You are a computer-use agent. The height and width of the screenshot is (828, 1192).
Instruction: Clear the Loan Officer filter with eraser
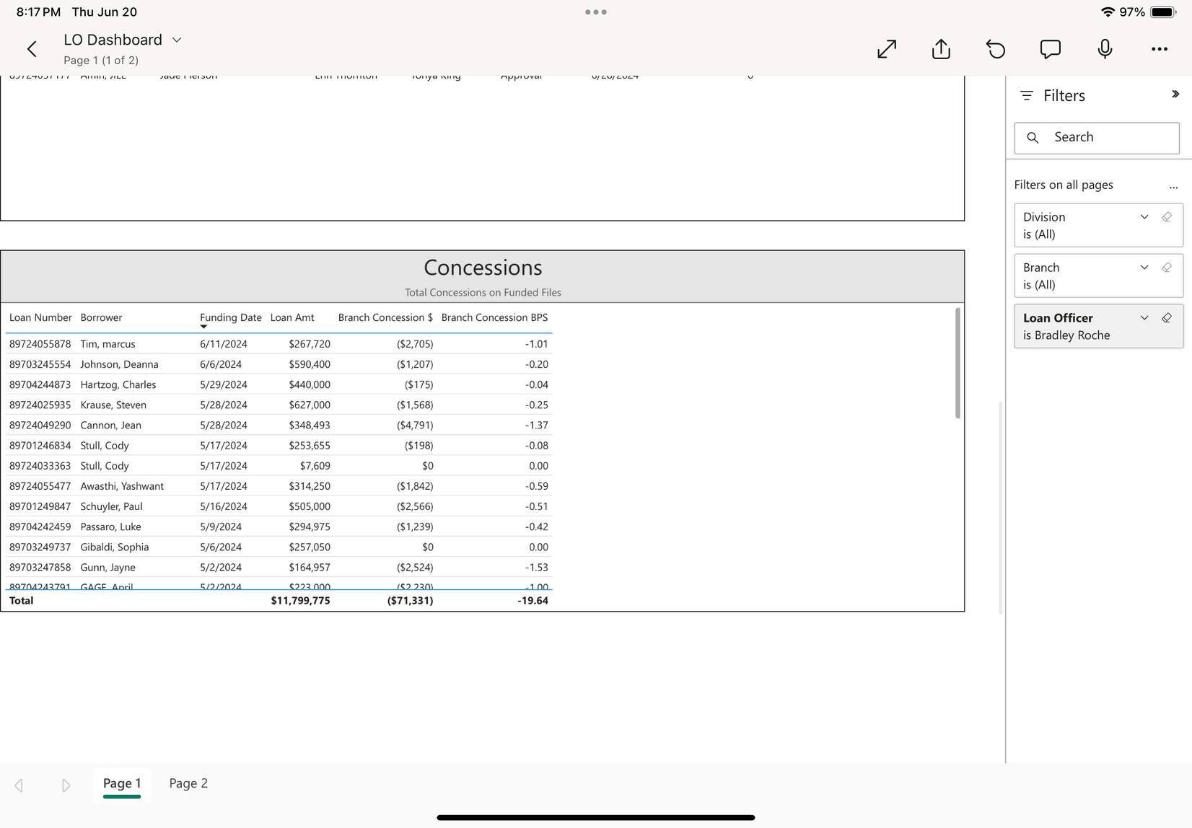(x=1167, y=318)
